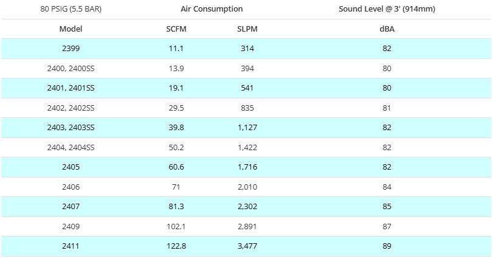
Task: Click the Model column header
Action: coord(71,29)
